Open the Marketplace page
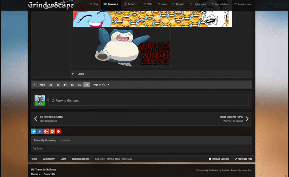289x177 pixels. click(220, 4)
